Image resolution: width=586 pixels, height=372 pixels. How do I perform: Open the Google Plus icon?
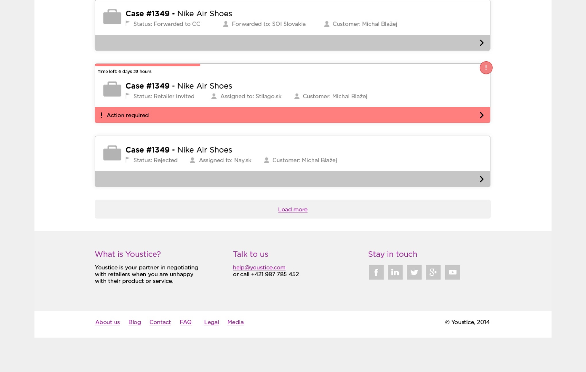pyautogui.click(x=433, y=272)
